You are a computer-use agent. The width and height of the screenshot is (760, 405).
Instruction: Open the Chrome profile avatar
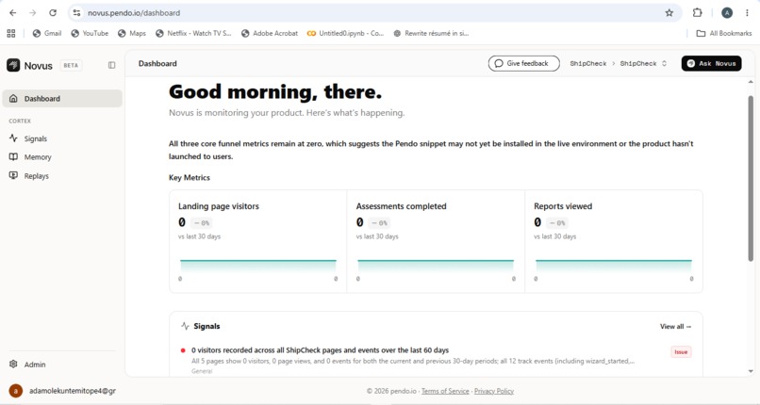click(x=727, y=13)
